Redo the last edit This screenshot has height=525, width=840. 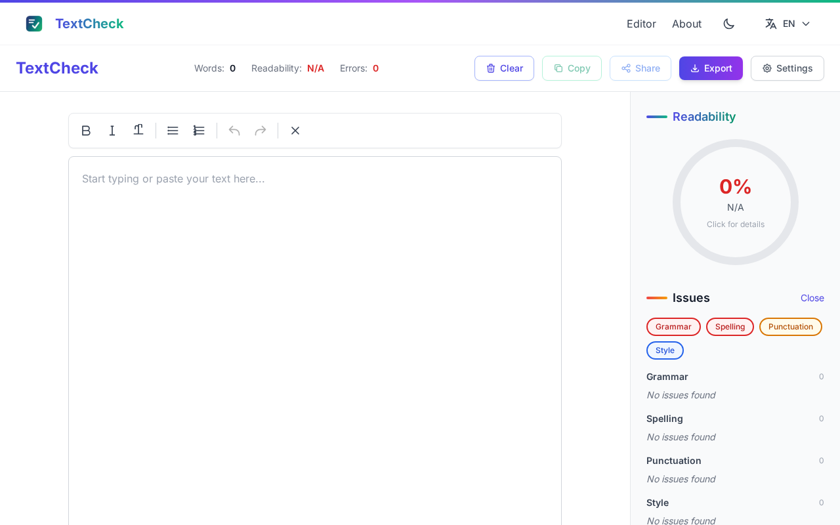261,131
